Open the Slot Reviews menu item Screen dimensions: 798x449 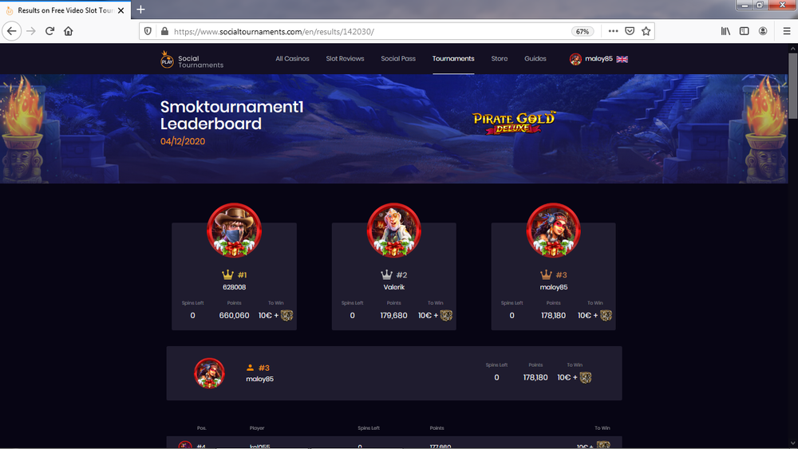pyautogui.click(x=345, y=58)
